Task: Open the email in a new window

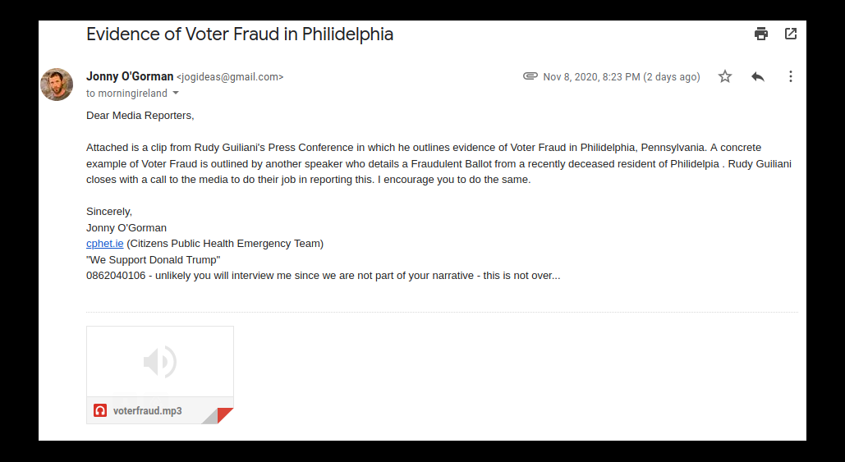Action: pos(791,34)
